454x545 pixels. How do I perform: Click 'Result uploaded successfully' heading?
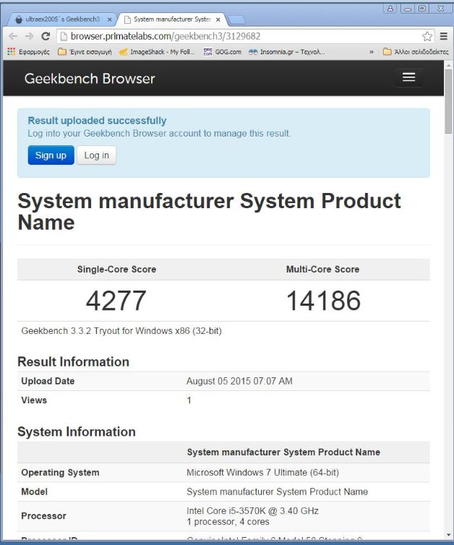click(97, 121)
